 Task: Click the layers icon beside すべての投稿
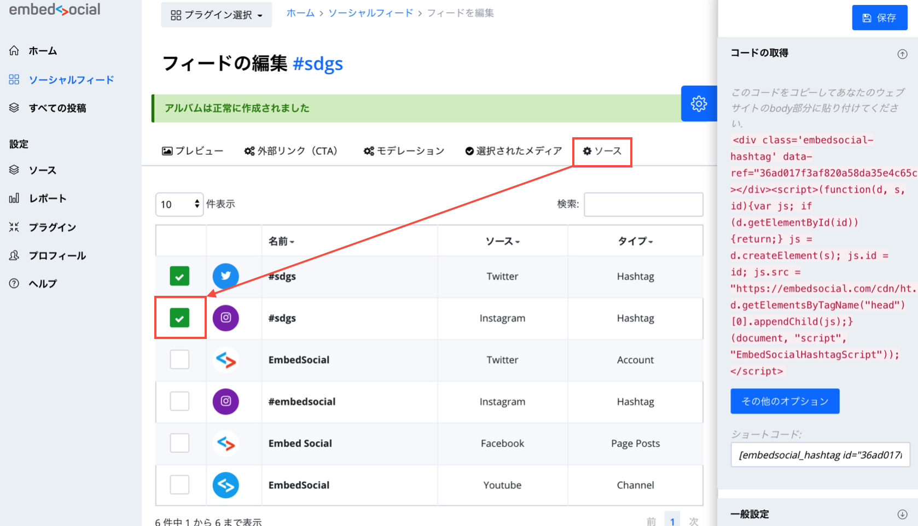tap(14, 108)
